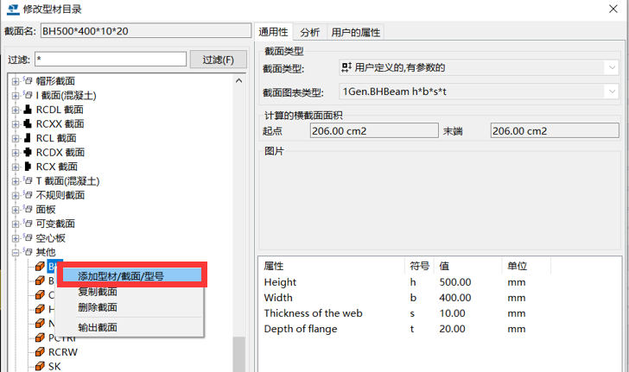Click the 截面名 field BH500*400*10*20
The width and height of the screenshot is (629, 372).
[146, 31]
